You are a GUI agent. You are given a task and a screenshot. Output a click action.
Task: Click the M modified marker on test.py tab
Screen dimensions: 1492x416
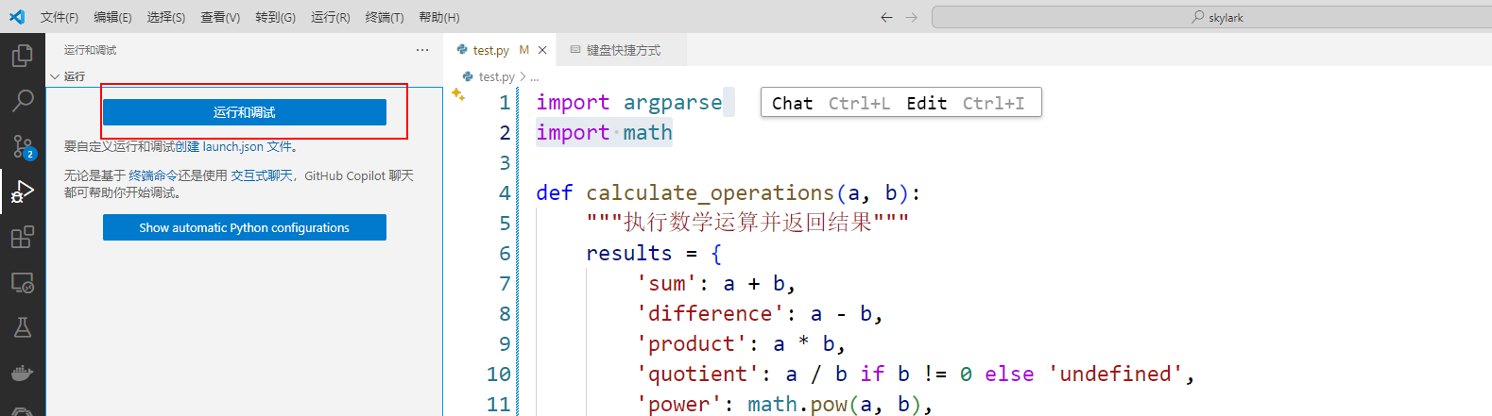[x=524, y=50]
